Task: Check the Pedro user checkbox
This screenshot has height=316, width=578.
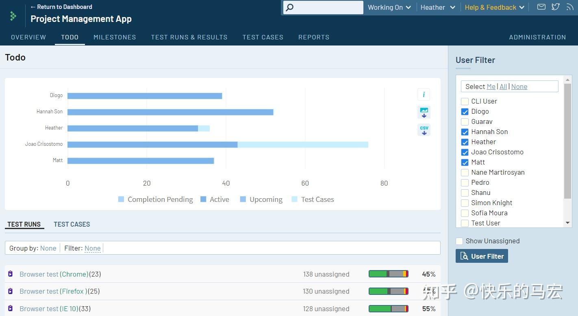Action: tap(465, 183)
